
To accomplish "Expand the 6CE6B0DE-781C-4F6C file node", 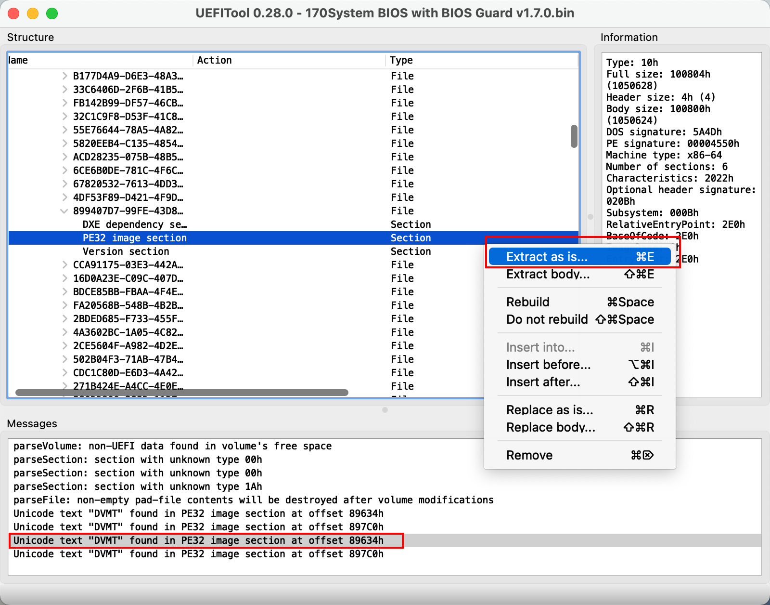I will (x=64, y=171).
